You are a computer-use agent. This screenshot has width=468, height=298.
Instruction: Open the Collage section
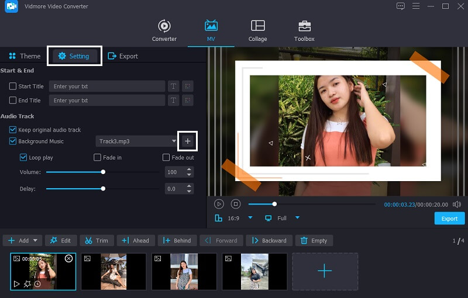(257, 30)
